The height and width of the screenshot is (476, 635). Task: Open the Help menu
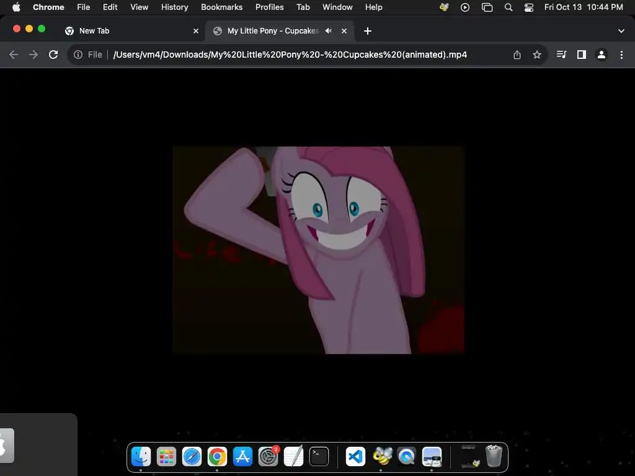pos(373,7)
